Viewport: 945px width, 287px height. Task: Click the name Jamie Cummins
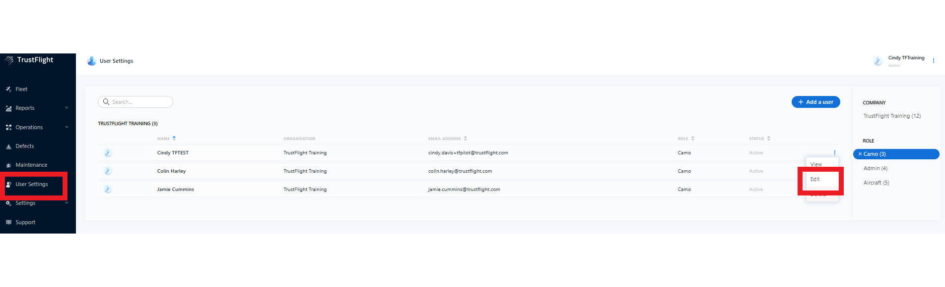pyautogui.click(x=176, y=190)
